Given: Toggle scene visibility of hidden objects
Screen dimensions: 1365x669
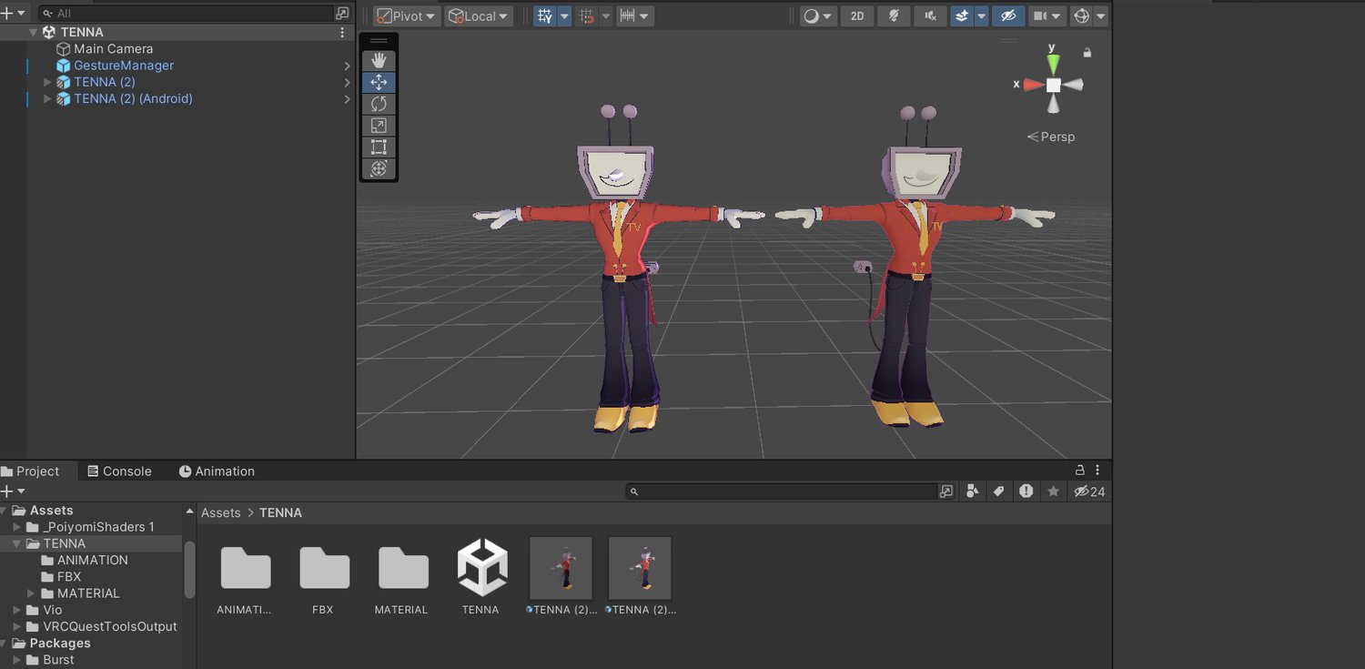Looking at the screenshot, I should [x=1006, y=16].
